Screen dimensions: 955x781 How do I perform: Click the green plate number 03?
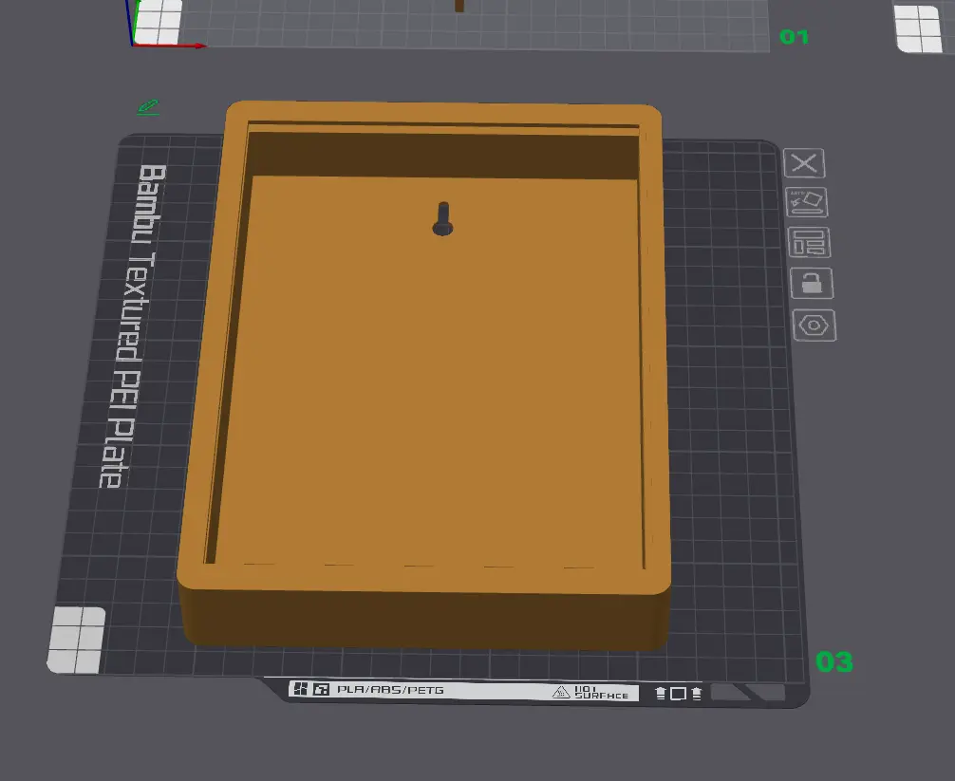[x=833, y=661]
